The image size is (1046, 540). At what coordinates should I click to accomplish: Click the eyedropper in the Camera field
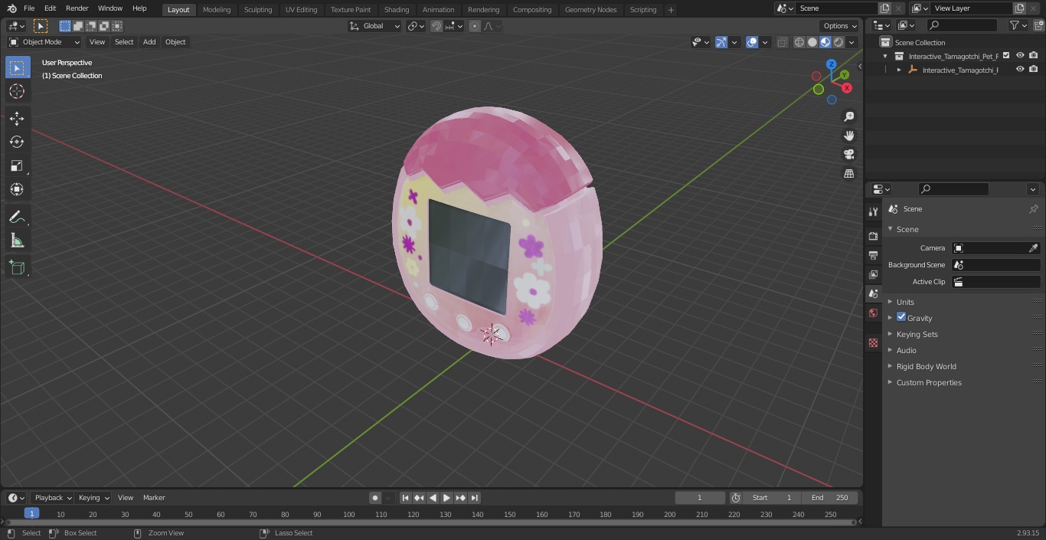point(1033,248)
